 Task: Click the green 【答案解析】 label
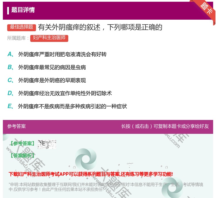[22, 156]
